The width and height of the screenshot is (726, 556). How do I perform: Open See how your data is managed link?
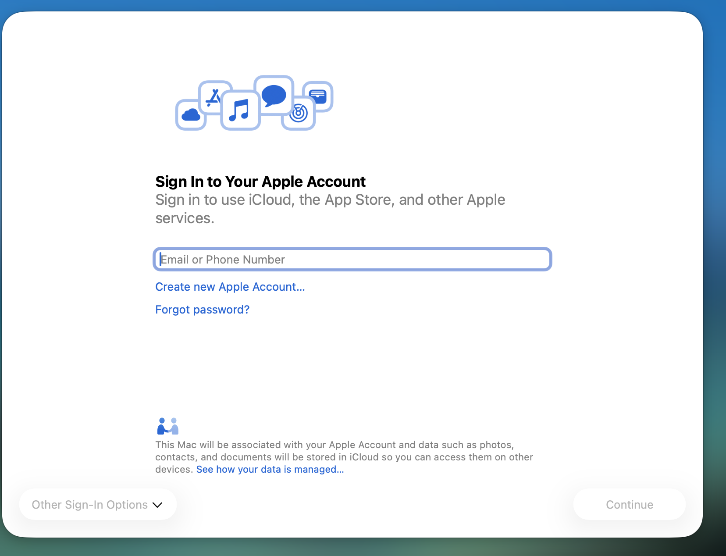(270, 469)
